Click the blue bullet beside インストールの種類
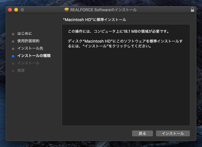Viewport: 202px width, 147px height. point(13,56)
